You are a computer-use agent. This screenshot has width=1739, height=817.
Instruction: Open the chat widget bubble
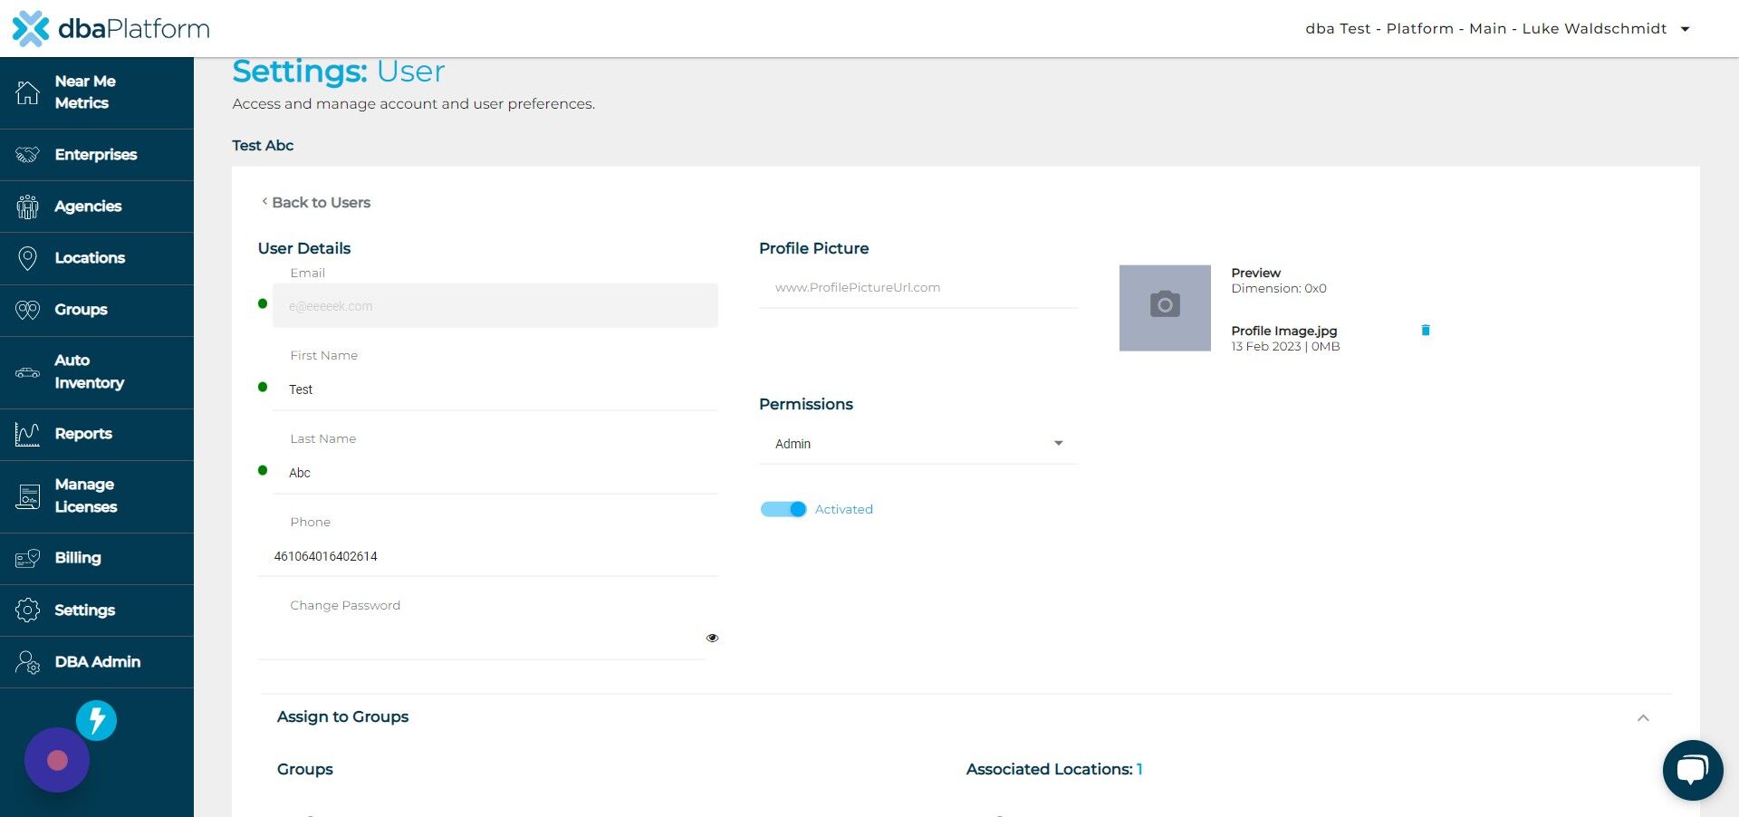click(x=1692, y=769)
